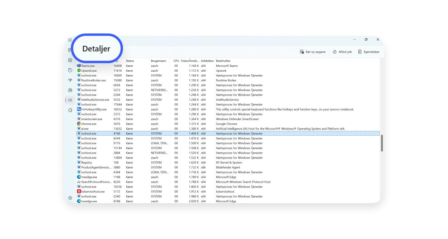Open the Performance page in the sidebar
The image size is (448, 239).
click(70, 60)
